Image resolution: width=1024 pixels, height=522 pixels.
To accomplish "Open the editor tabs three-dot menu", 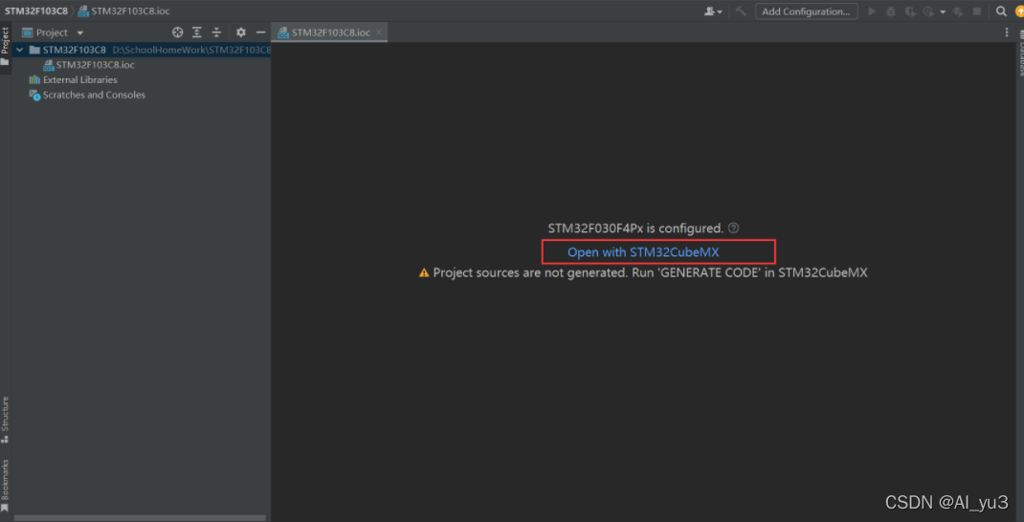I will click(x=1007, y=32).
